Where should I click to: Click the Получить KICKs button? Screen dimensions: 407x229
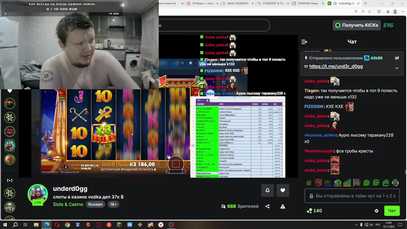[357, 25]
